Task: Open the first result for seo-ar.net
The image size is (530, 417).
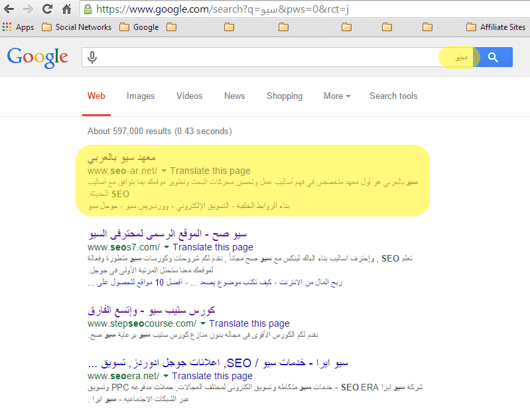Action: pos(121,158)
